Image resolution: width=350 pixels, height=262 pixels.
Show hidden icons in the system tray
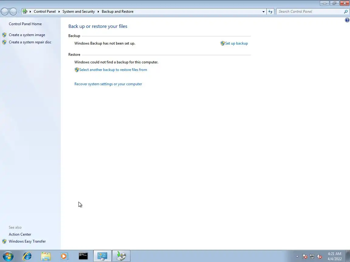point(297,256)
